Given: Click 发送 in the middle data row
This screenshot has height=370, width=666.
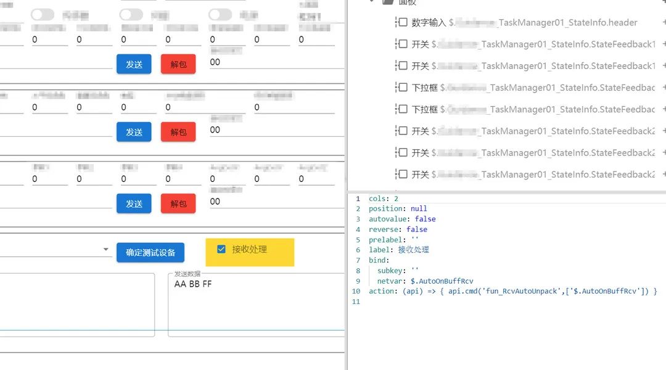Looking at the screenshot, I should point(134,132).
